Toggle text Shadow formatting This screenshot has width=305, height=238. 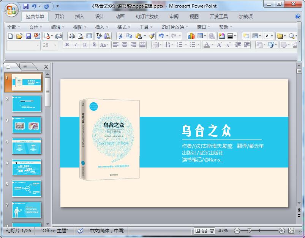[94, 45]
